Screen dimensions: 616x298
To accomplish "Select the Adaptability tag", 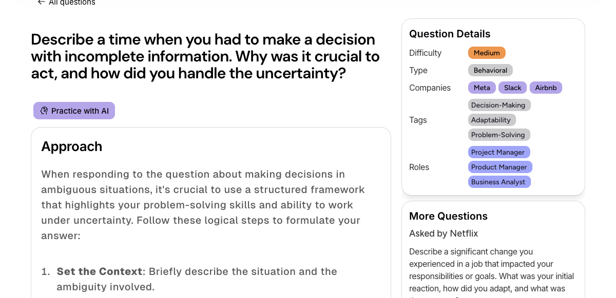I will coord(492,120).
